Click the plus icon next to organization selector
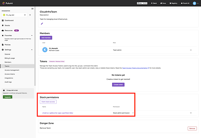 30,15
